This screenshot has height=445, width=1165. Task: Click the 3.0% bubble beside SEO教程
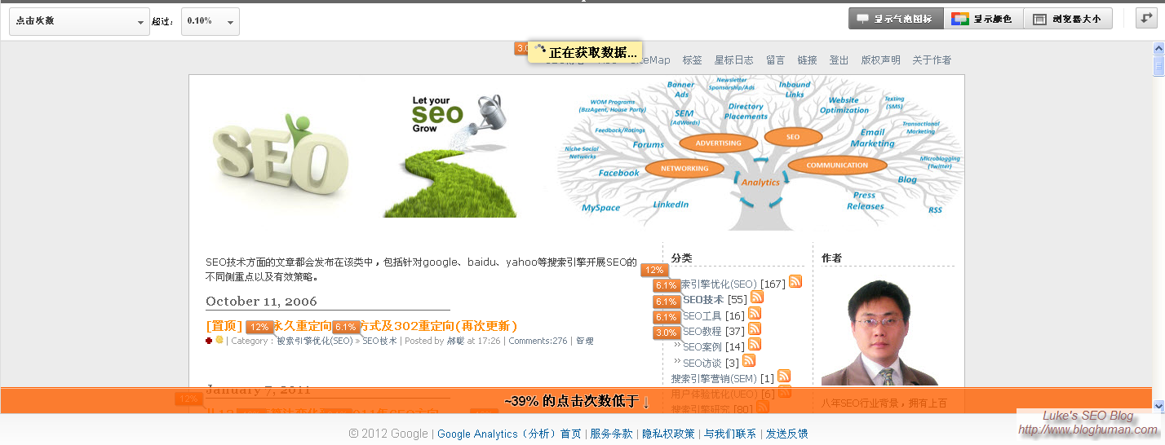point(667,333)
